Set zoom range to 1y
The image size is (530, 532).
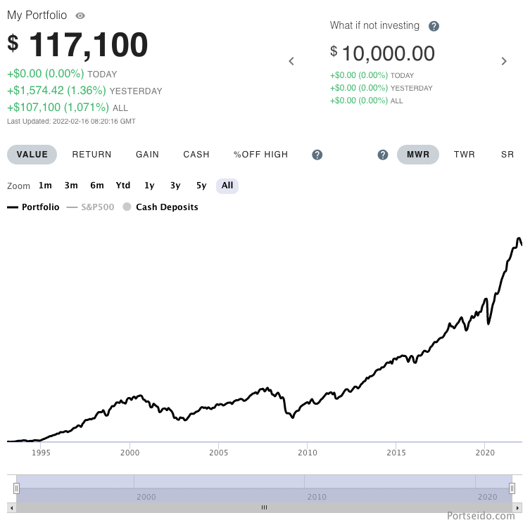(x=149, y=186)
